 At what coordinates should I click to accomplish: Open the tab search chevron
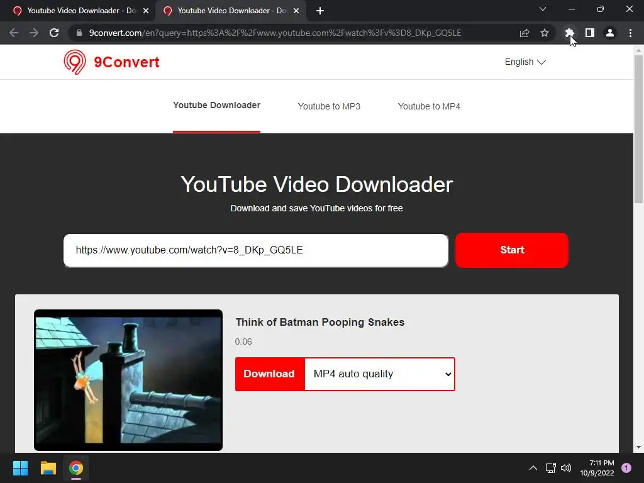click(x=543, y=9)
